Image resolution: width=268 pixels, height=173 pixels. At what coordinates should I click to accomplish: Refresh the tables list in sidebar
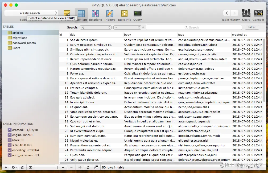point(22,167)
